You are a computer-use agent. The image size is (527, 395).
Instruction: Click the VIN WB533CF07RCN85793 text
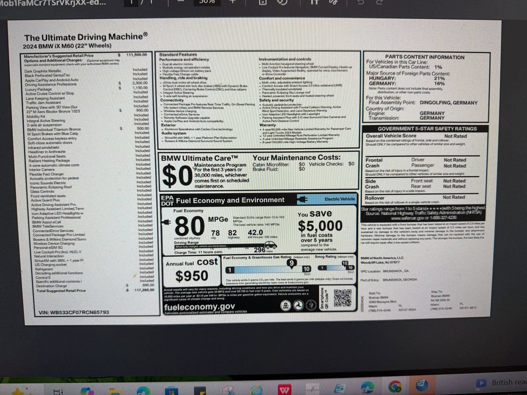[74, 312]
